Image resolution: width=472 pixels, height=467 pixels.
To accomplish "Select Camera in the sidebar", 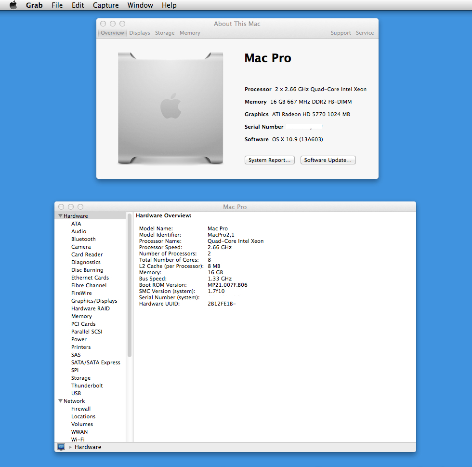I will click(81, 247).
